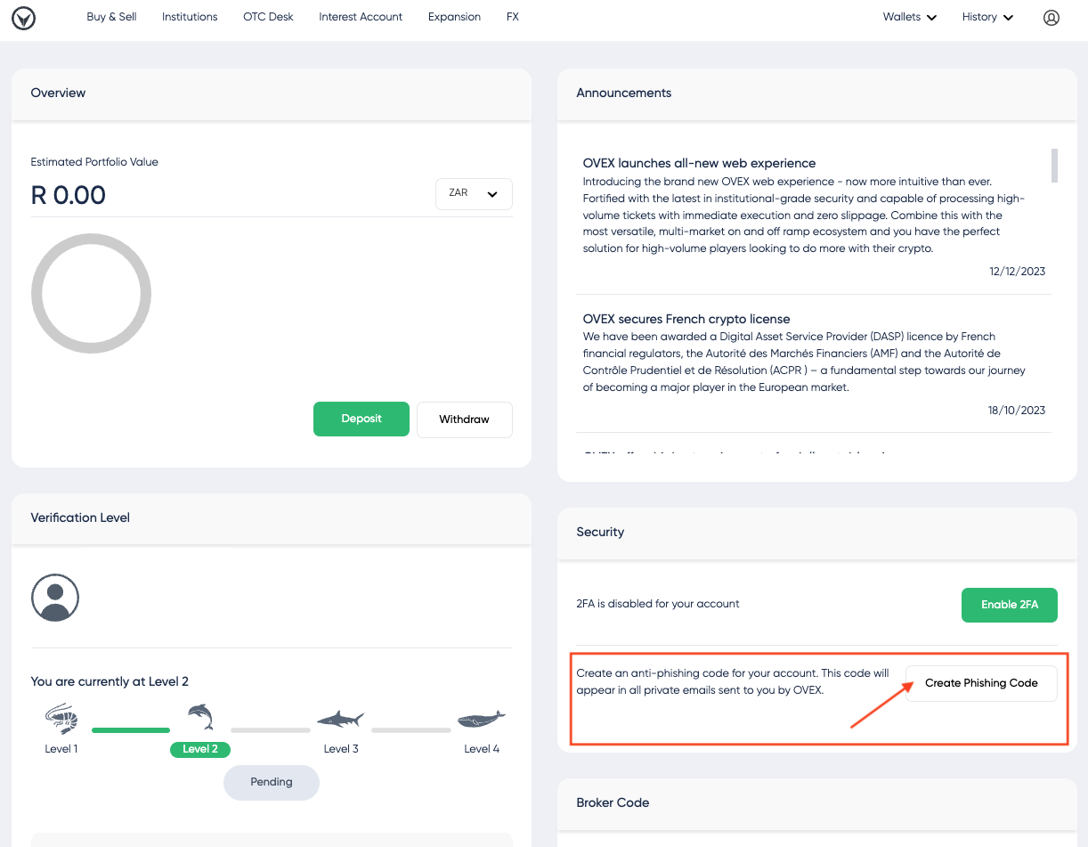
Task: Click the 'OVEX secures French crypto license' headline
Action: pos(686,319)
